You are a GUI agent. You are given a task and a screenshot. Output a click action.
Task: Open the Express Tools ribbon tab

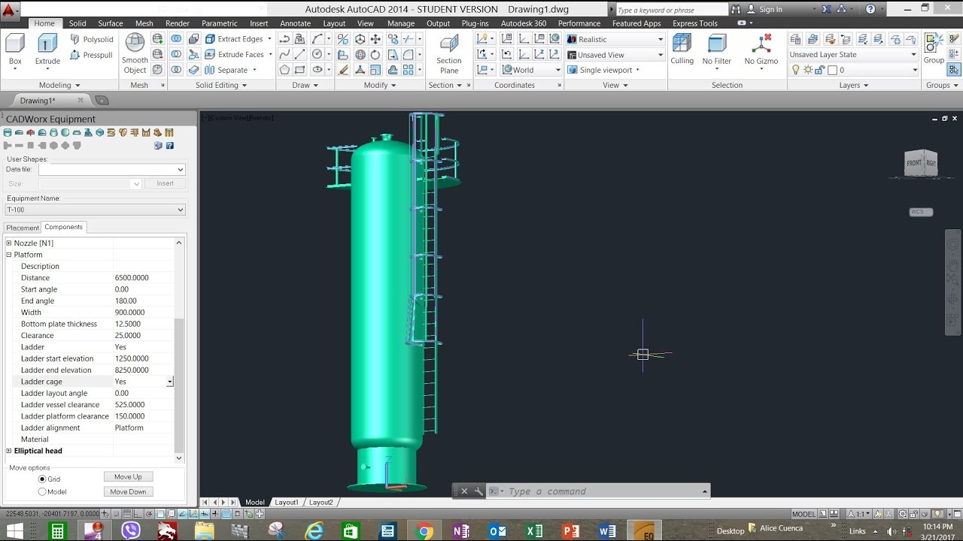[x=694, y=23]
